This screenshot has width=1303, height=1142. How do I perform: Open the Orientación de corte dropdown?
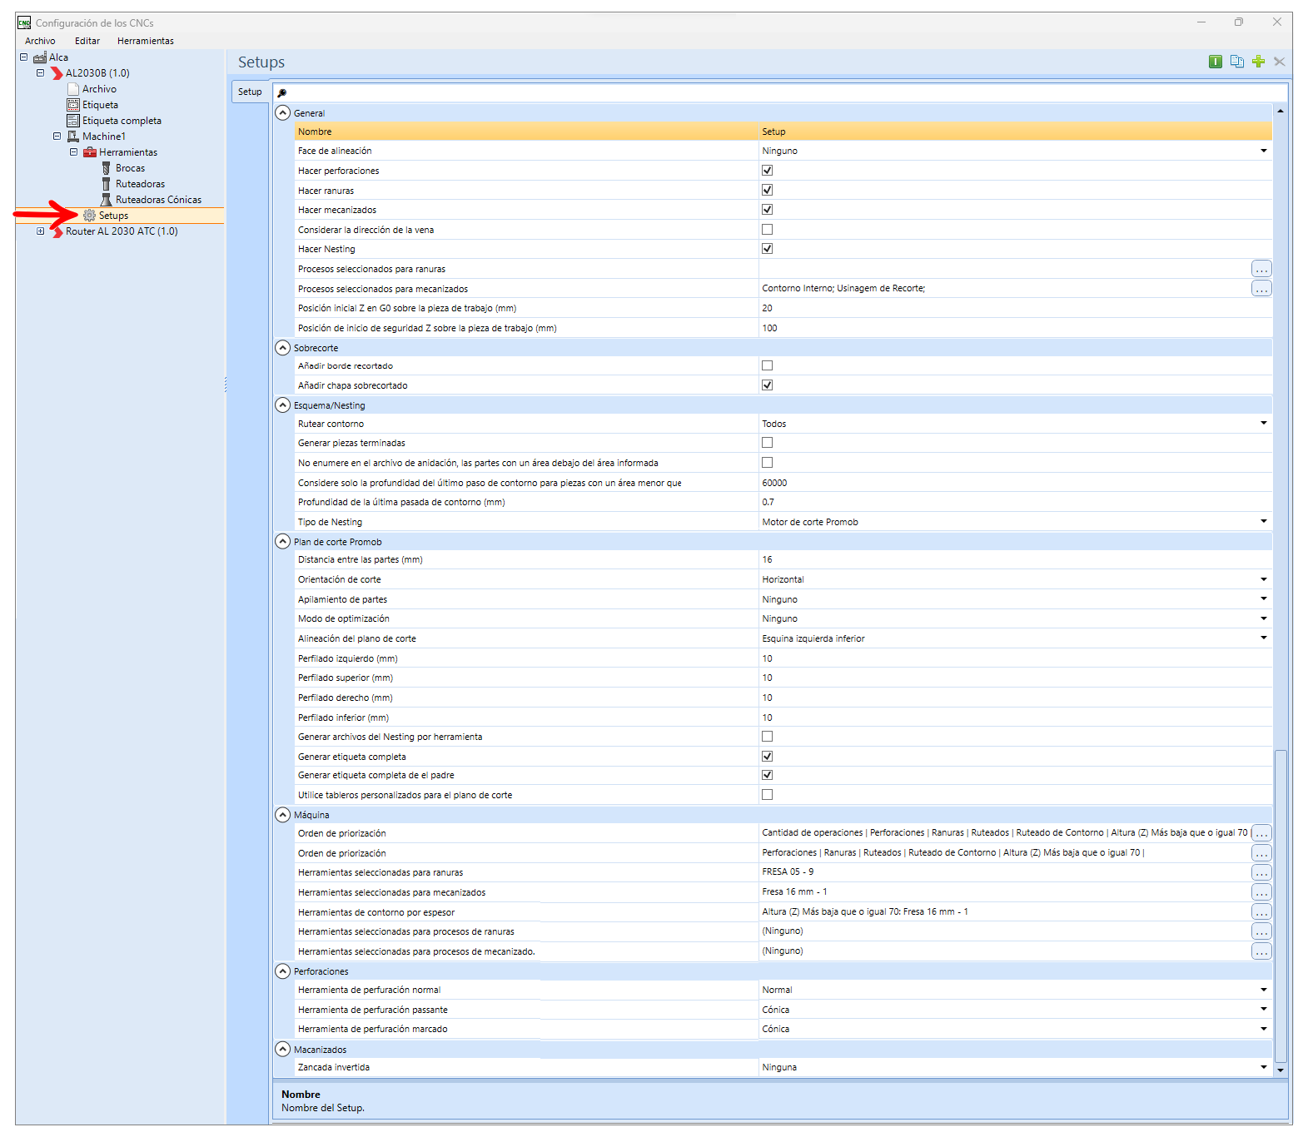pyautogui.click(x=1263, y=579)
